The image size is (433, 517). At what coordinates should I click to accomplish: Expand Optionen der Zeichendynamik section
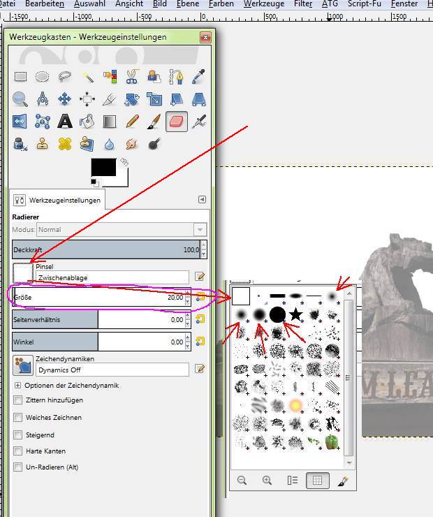point(17,385)
